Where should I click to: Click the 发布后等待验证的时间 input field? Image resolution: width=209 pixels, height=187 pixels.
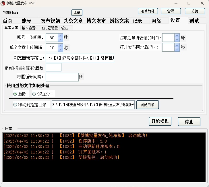(x=168, y=38)
